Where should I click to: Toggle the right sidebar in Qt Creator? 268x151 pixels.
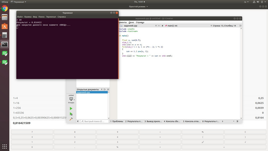pos(237,121)
